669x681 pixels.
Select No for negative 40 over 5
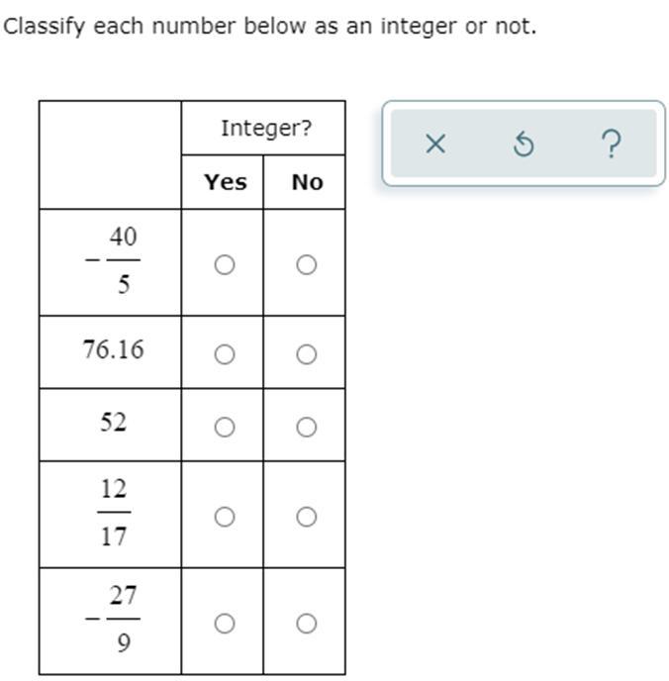coord(307,264)
